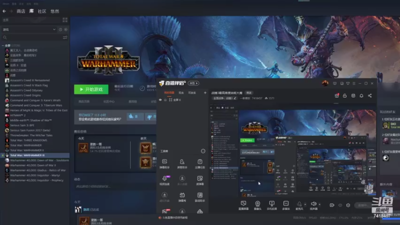This screenshot has width=400, height=225.
Task: Add a new scene with the plus icon
Action: pyautogui.click(x=205, y=93)
